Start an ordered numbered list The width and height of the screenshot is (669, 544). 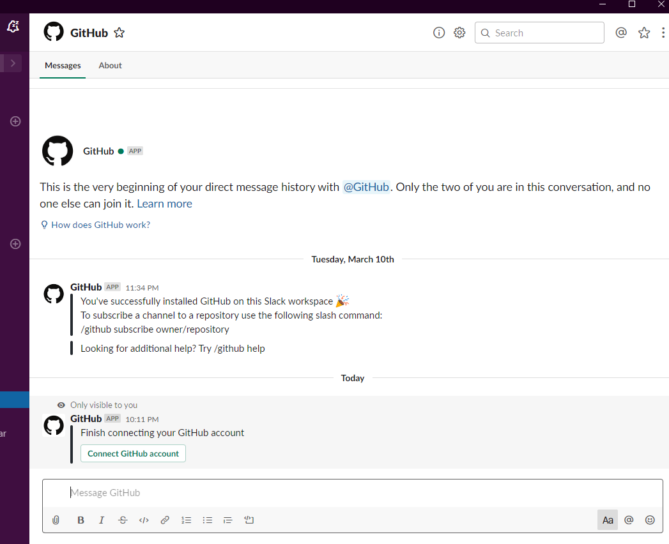click(x=186, y=520)
